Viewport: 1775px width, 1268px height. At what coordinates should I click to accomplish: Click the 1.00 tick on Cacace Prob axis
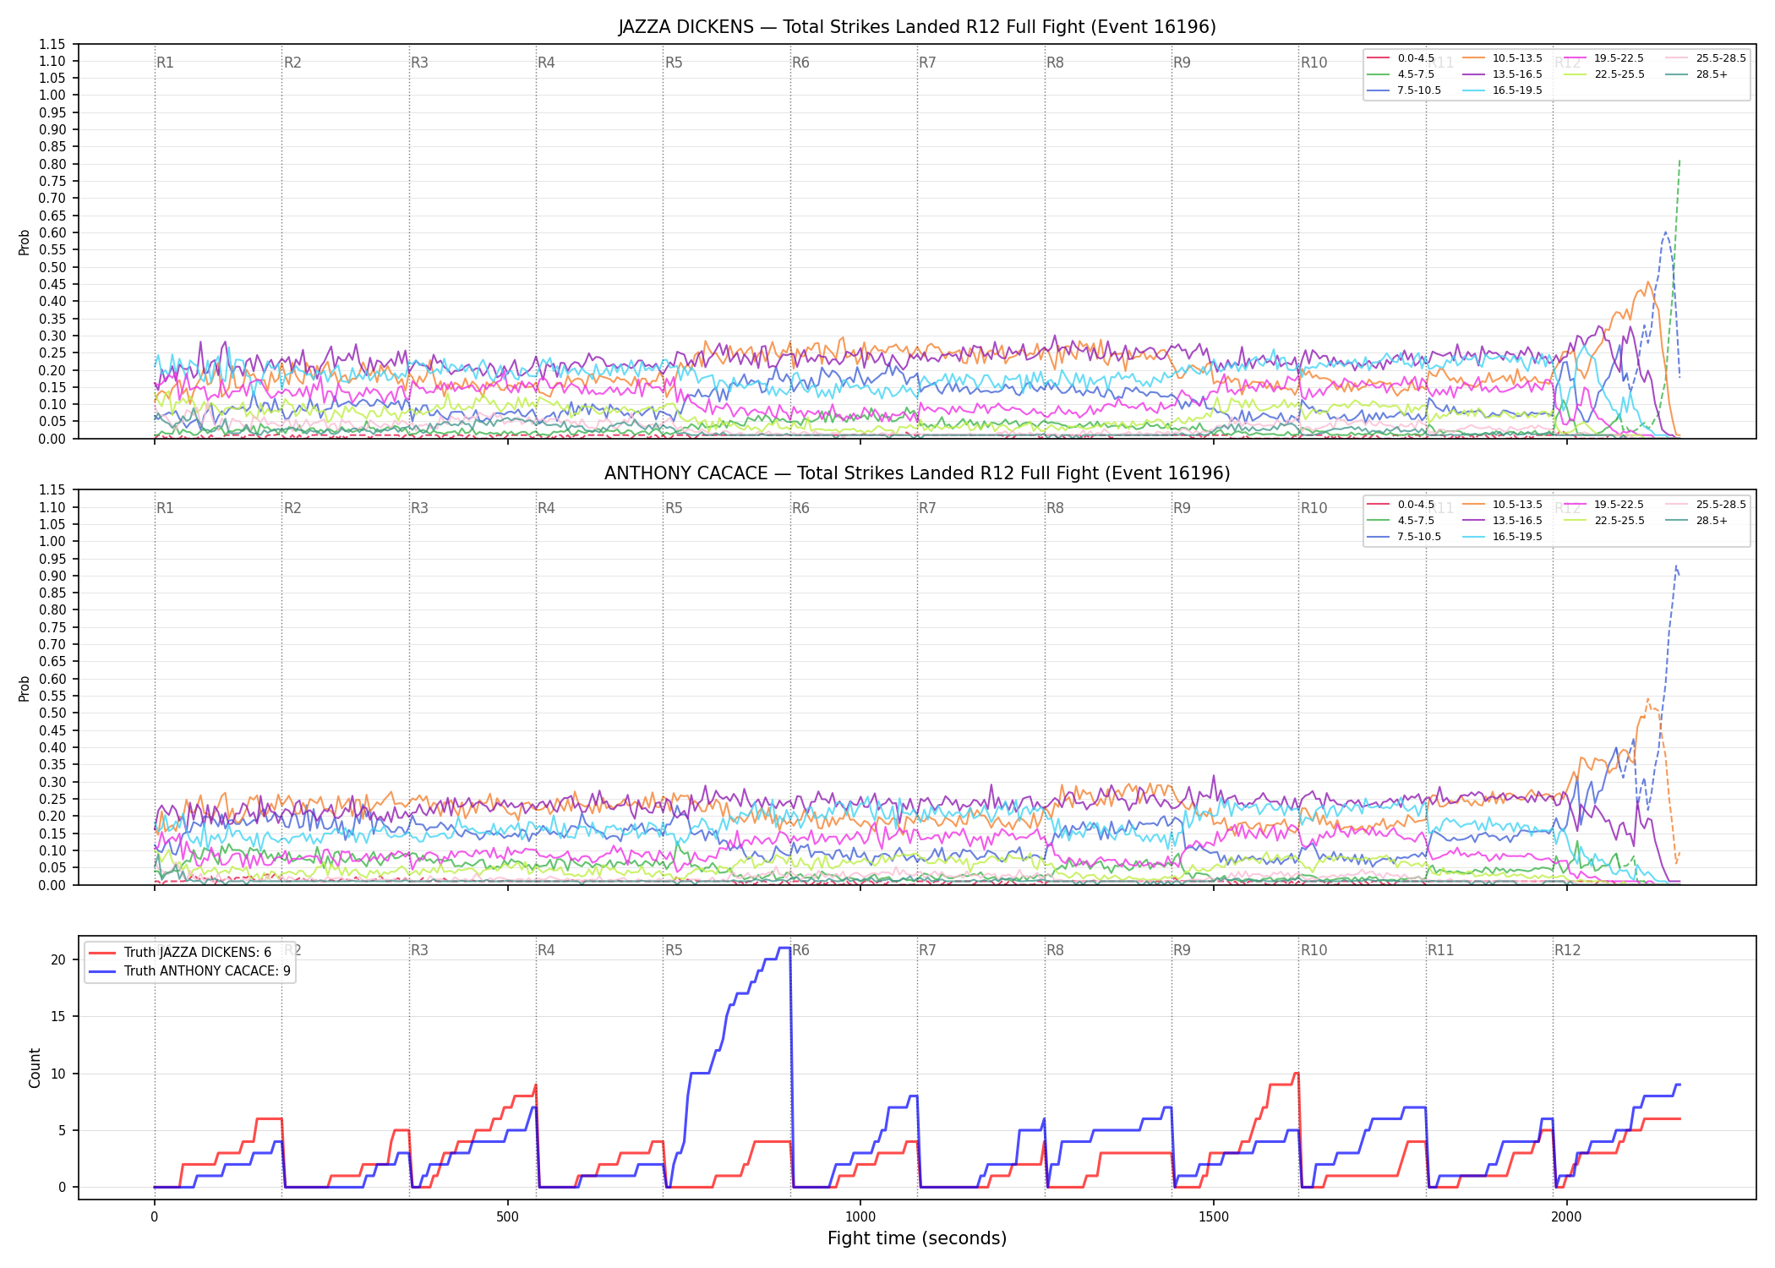tap(52, 541)
